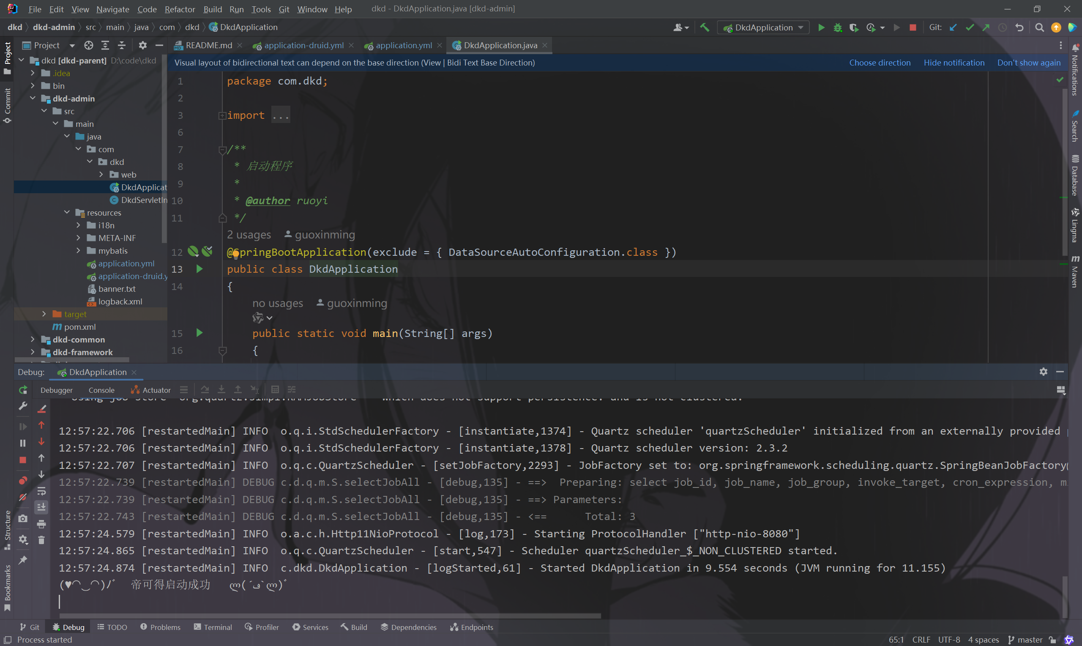Viewport: 1082px width, 646px height.
Task: Click the Build project hammer icon
Action: pos(705,27)
